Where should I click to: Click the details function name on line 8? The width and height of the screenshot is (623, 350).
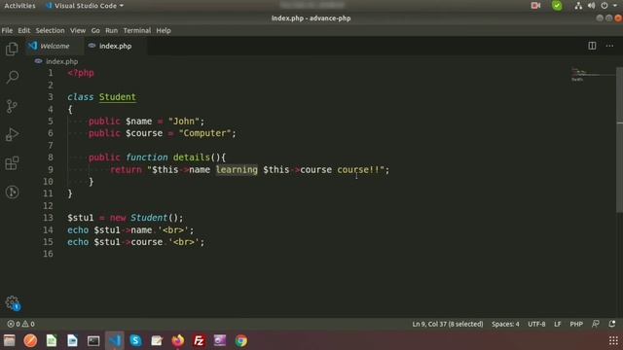click(191, 157)
